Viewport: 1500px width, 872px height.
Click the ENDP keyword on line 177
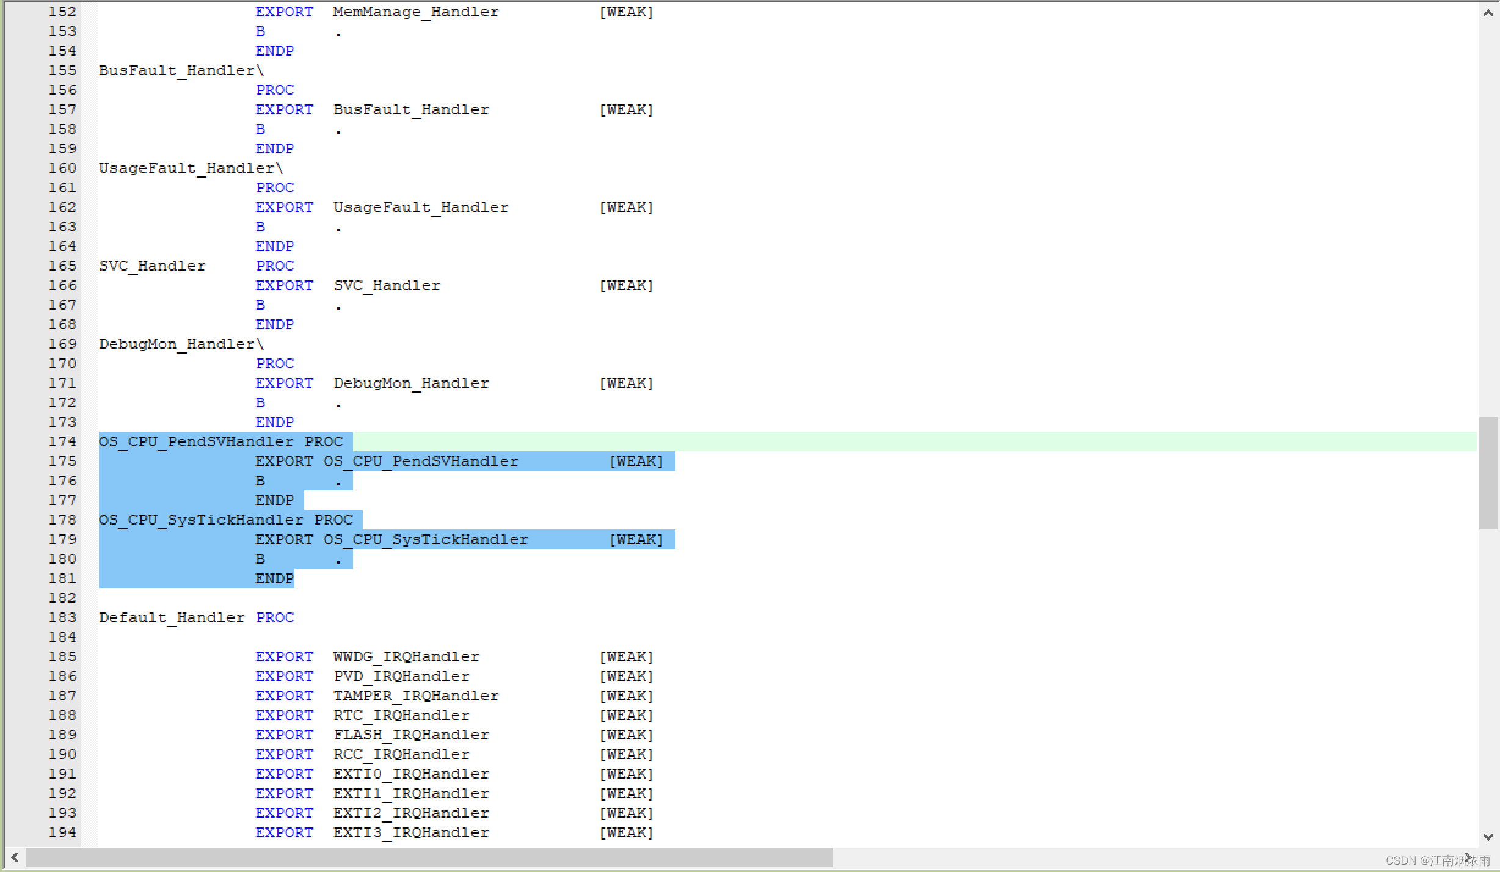(275, 500)
